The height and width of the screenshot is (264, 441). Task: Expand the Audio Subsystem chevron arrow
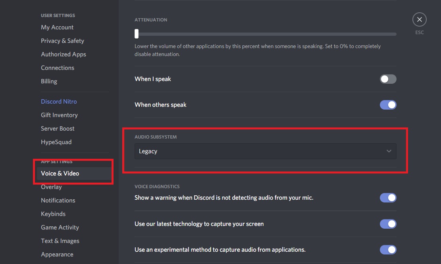click(388, 151)
